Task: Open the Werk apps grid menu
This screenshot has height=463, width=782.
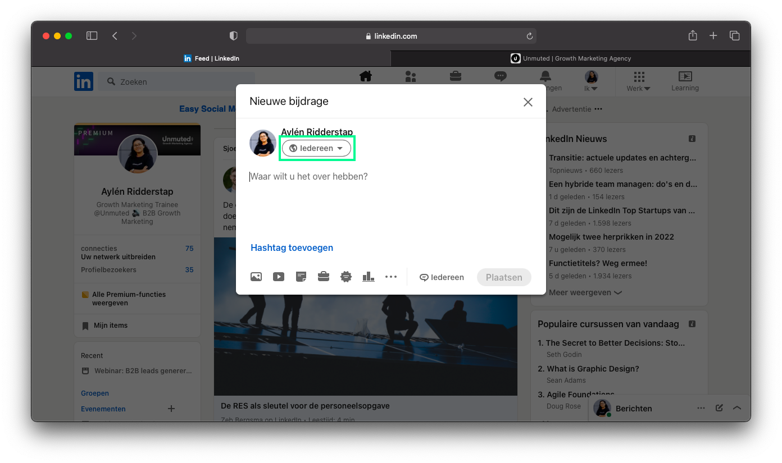Action: coord(639,81)
